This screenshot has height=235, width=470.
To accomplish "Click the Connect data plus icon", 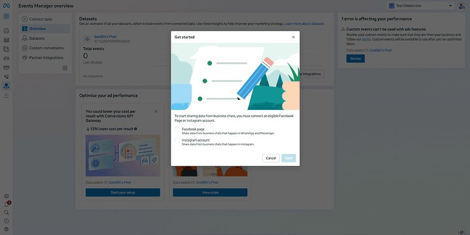I will pyautogui.click(x=24, y=19).
